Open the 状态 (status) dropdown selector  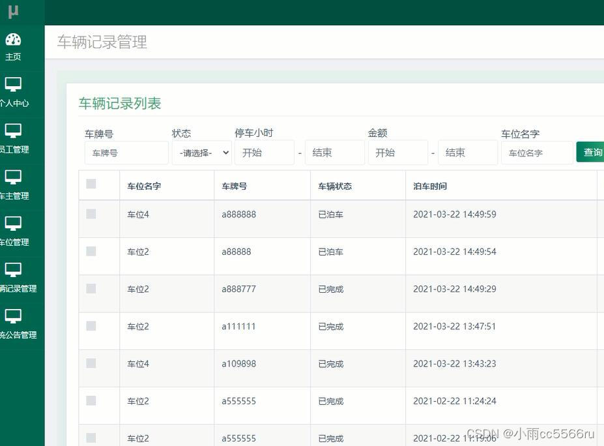tap(202, 153)
